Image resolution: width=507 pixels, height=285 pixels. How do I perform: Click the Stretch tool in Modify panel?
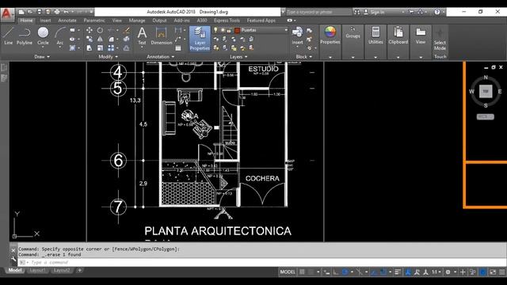(x=90, y=48)
